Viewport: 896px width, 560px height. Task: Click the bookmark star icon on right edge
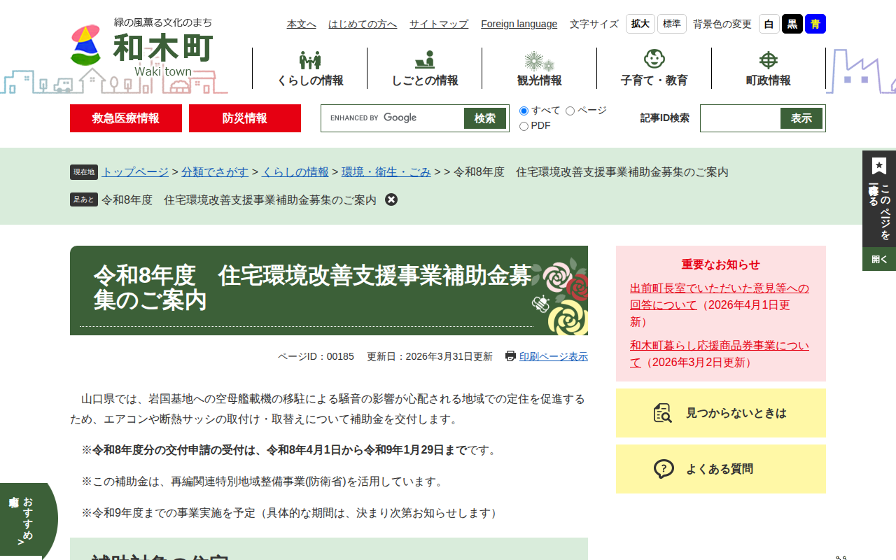[x=878, y=165]
